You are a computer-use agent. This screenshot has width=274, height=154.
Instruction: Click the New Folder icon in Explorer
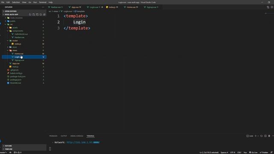[x=37, y=15]
